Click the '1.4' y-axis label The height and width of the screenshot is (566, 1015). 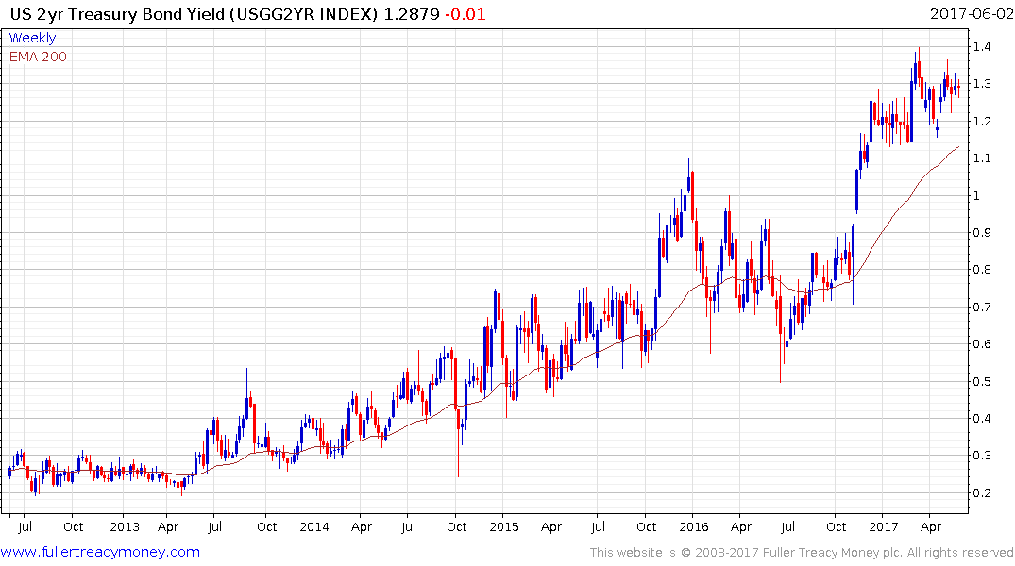coord(982,46)
